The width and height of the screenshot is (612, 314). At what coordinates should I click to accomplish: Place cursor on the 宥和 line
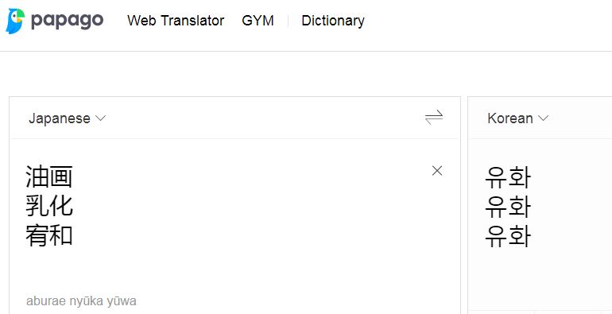[x=49, y=236]
